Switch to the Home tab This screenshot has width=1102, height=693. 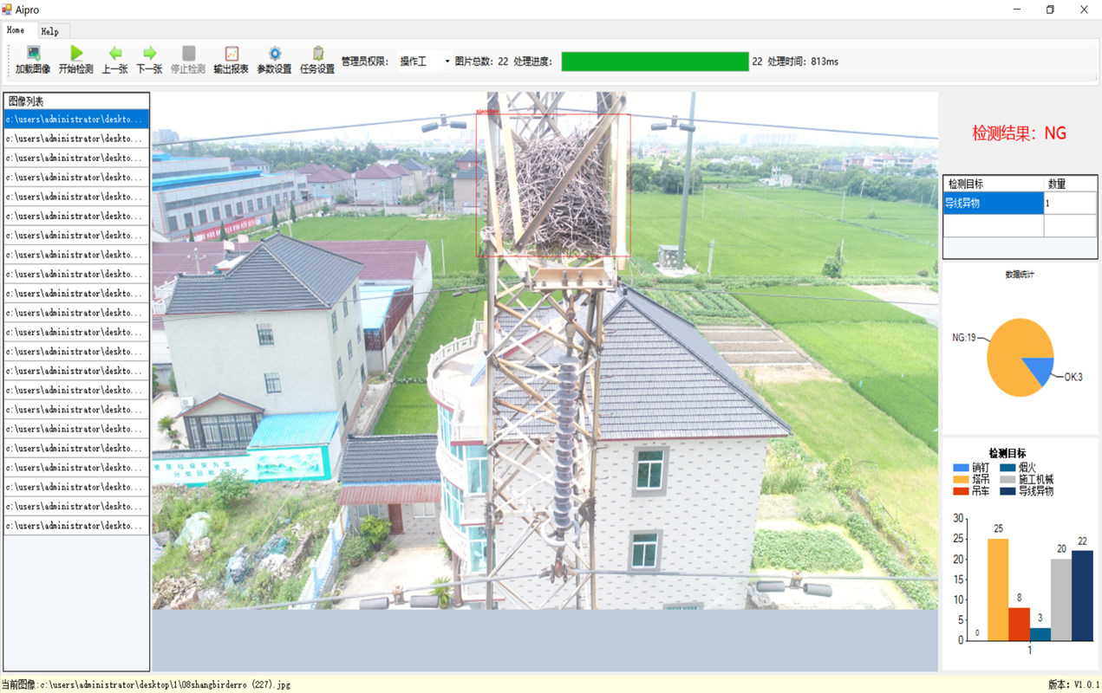(16, 30)
